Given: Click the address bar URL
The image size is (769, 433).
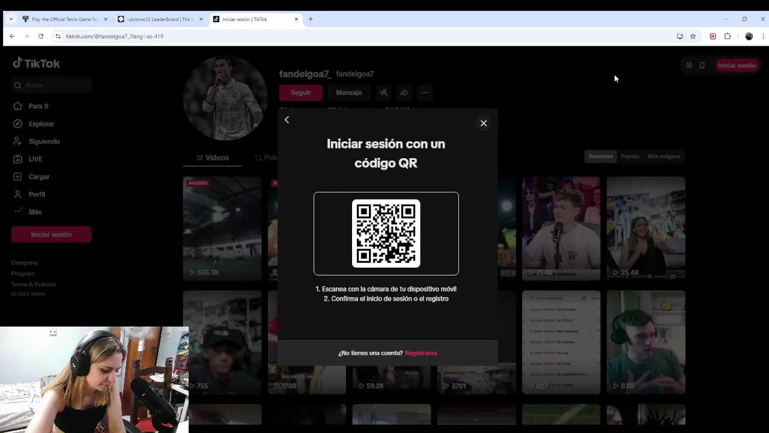Looking at the screenshot, I should pyautogui.click(x=115, y=36).
